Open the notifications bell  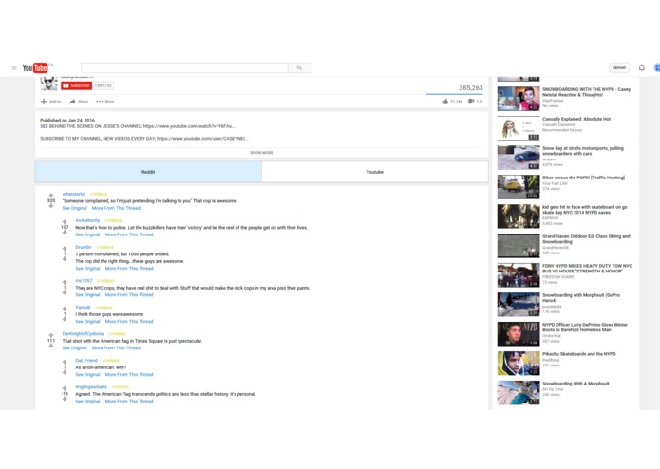641,67
